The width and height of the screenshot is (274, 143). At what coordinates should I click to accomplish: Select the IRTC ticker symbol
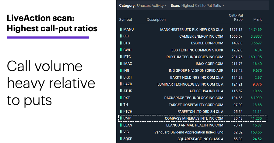(127, 57)
